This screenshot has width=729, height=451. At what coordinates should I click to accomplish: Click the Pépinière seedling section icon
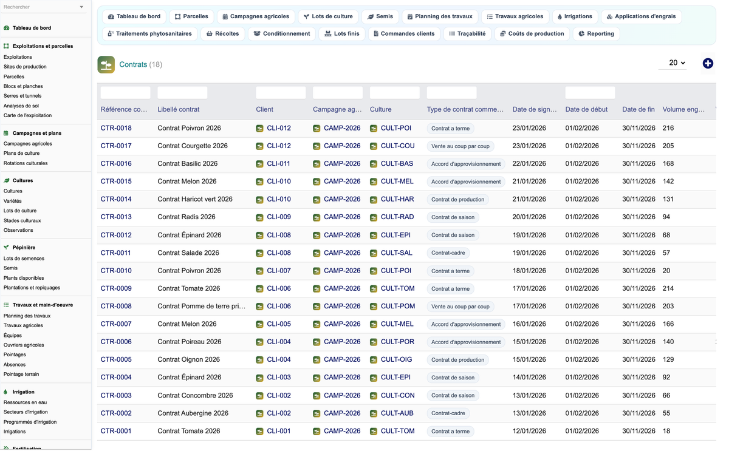[x=7, y=248]
